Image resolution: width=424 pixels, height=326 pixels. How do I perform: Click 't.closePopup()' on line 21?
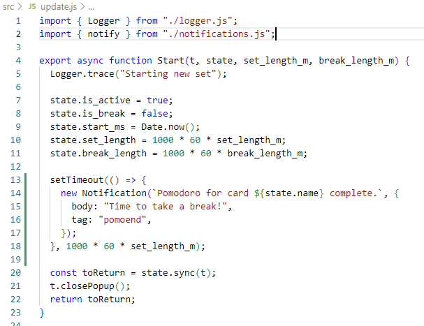click(87, 286)
